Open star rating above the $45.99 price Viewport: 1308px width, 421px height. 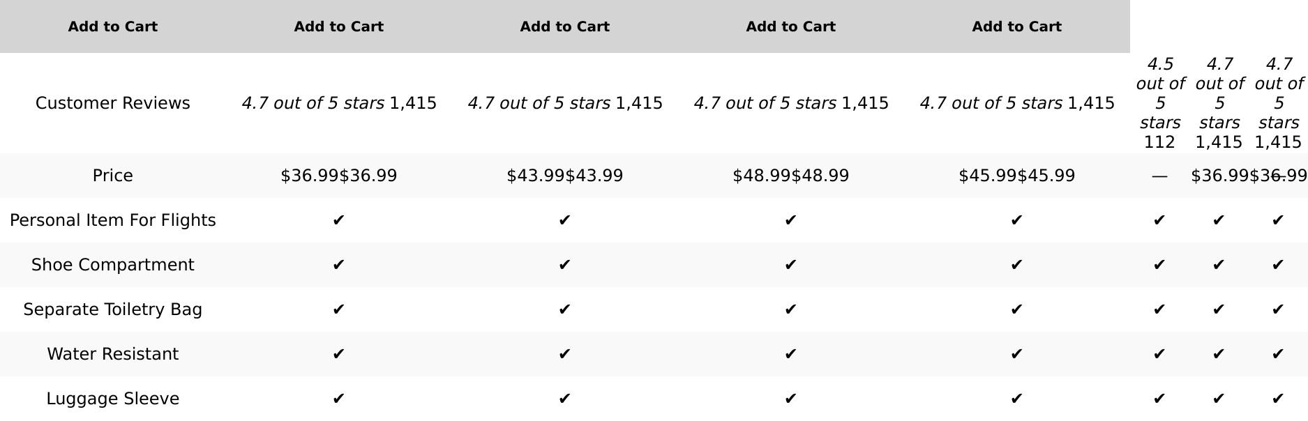coord(991,103)
